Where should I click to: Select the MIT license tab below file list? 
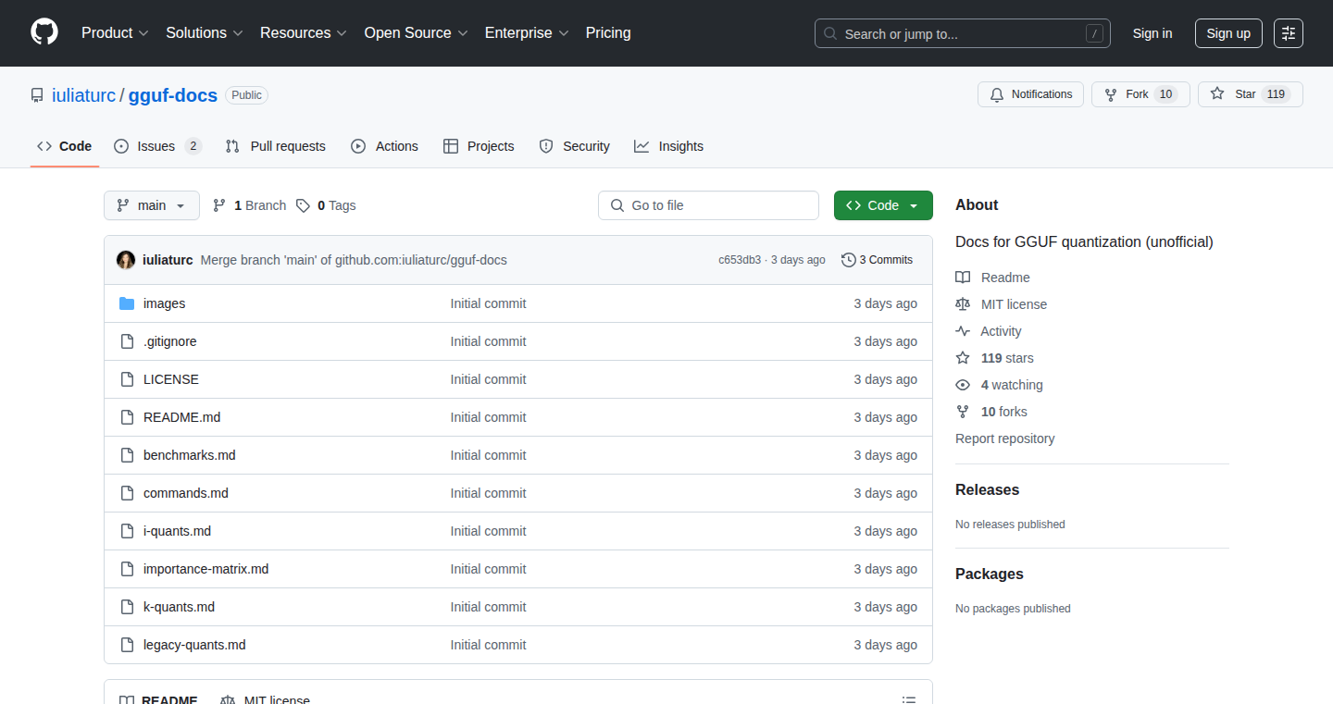pos(266,700)
